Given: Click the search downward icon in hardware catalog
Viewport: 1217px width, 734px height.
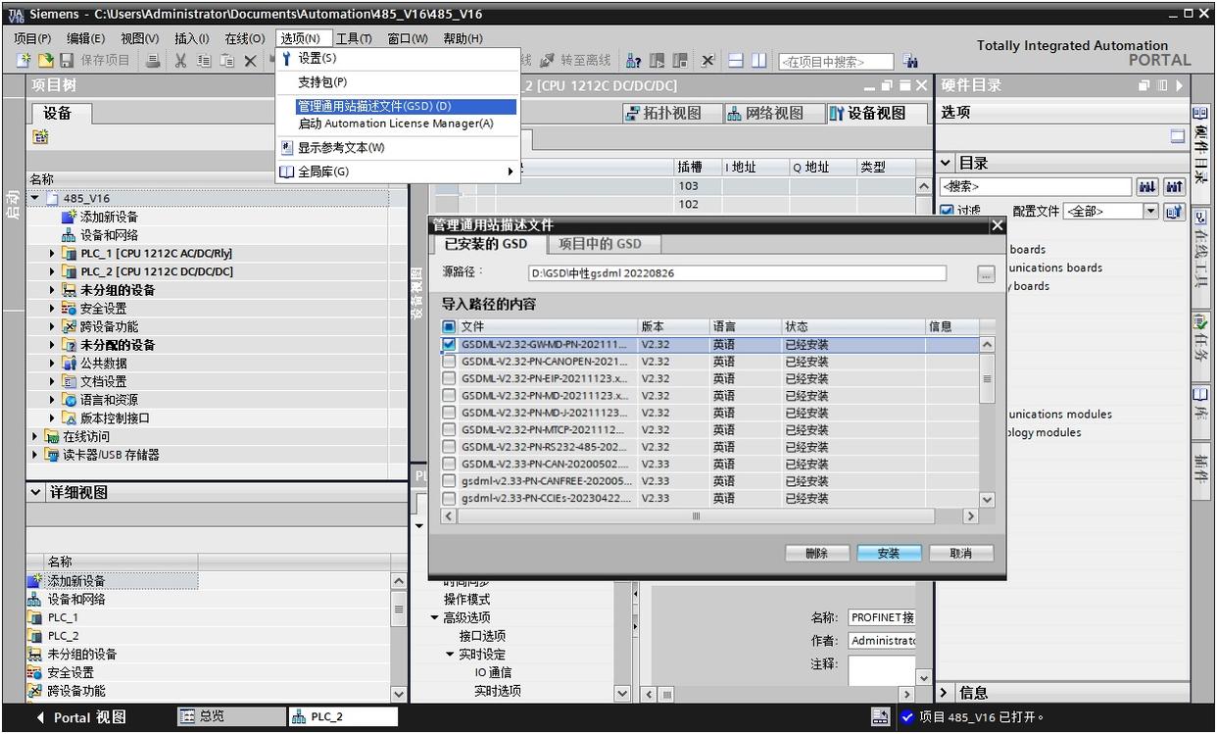Looking at the screenshot, I should [x=1145, y=186].
